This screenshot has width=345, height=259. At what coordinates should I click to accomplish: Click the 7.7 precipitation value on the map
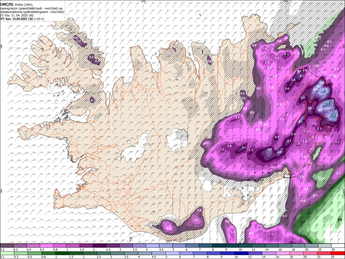[329, 103]
